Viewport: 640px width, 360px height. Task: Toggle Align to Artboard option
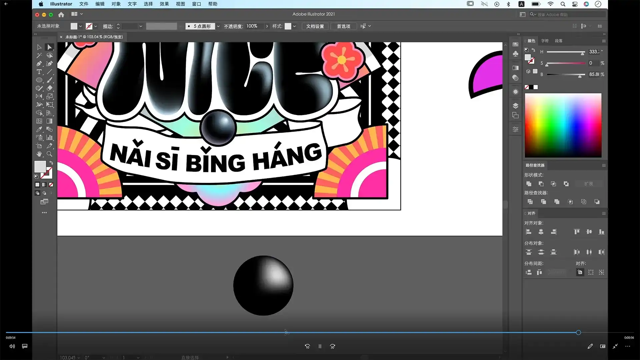580,272
